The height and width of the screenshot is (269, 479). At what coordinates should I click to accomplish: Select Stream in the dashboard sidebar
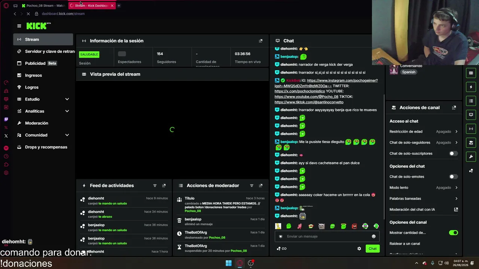tap(43, 39)
